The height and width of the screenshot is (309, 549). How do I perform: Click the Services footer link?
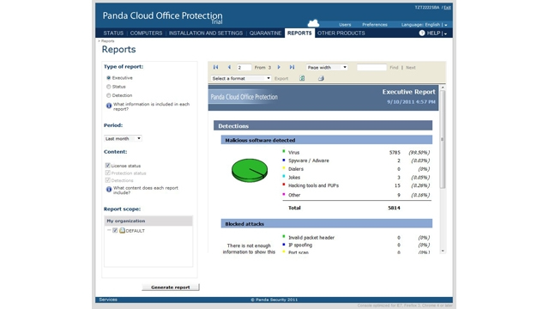point(108,300)
